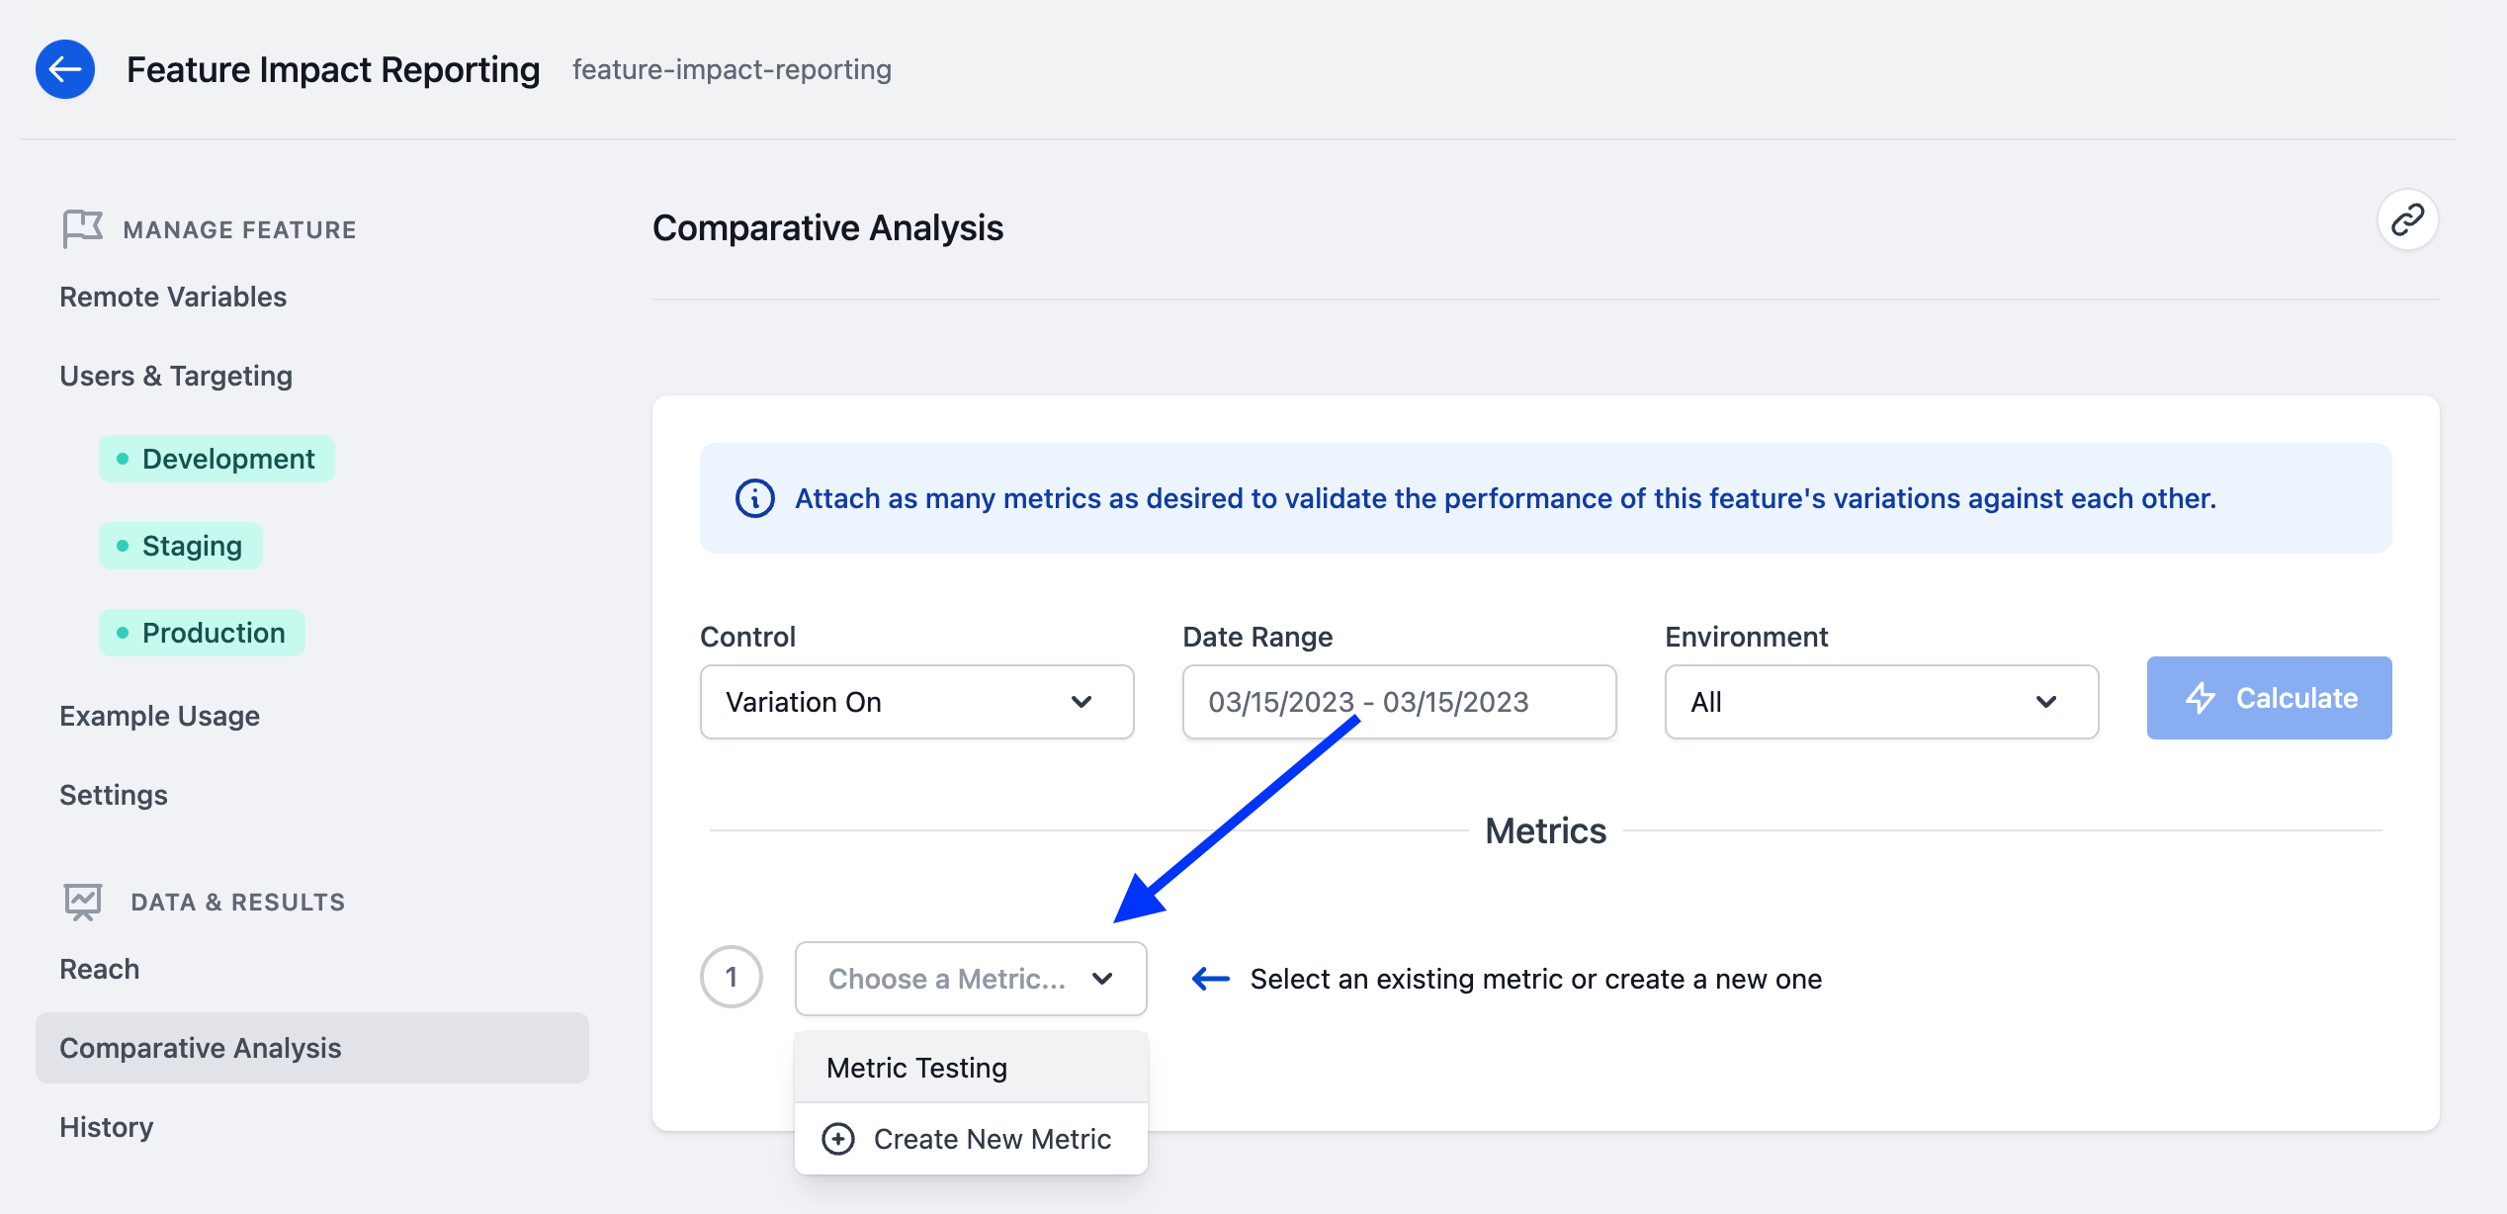Expand the Environment All dropdown
Image resolution: width=2507 pixels, height=1214 pixels.
point(1881,702)
